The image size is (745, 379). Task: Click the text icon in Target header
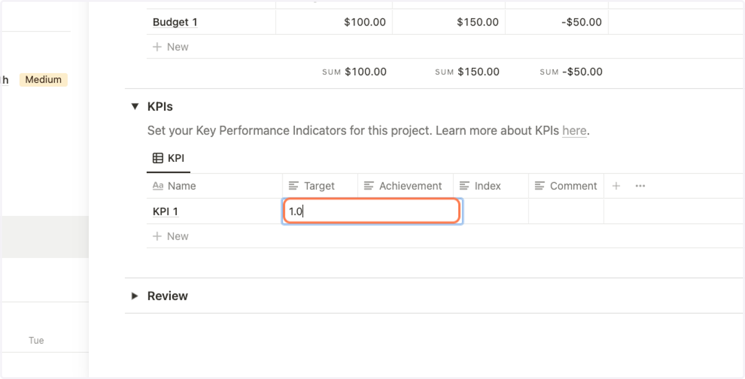(x=294, y=186)
